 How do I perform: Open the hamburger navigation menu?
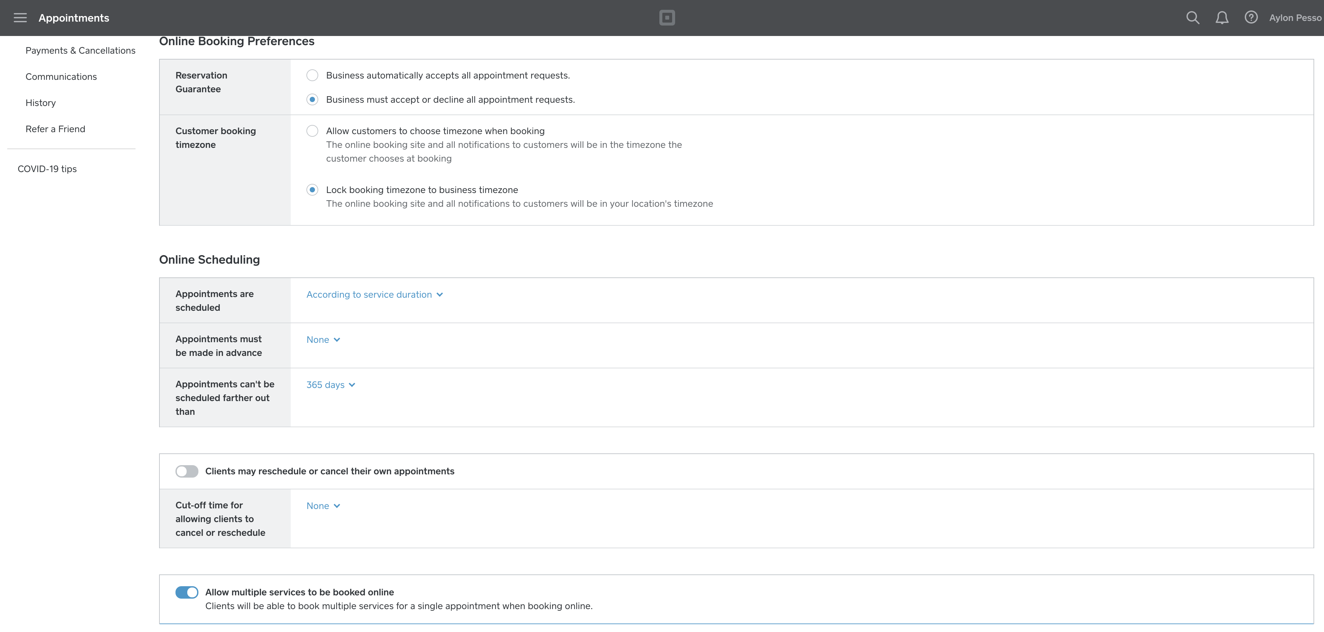click(20, 18)
